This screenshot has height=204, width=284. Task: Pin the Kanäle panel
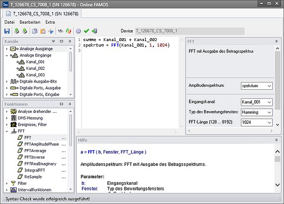(69, 41)
